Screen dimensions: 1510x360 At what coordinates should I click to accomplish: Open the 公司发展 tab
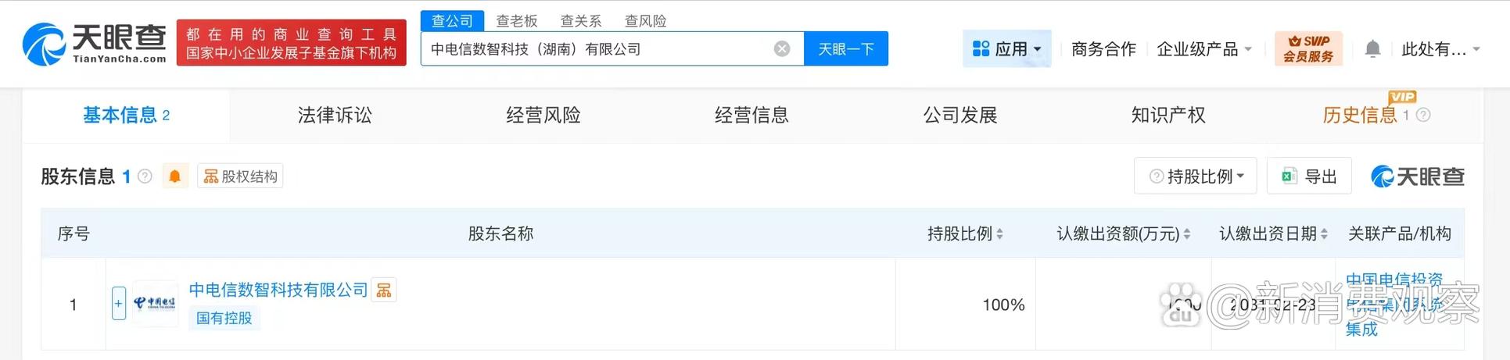click(960, 115)
